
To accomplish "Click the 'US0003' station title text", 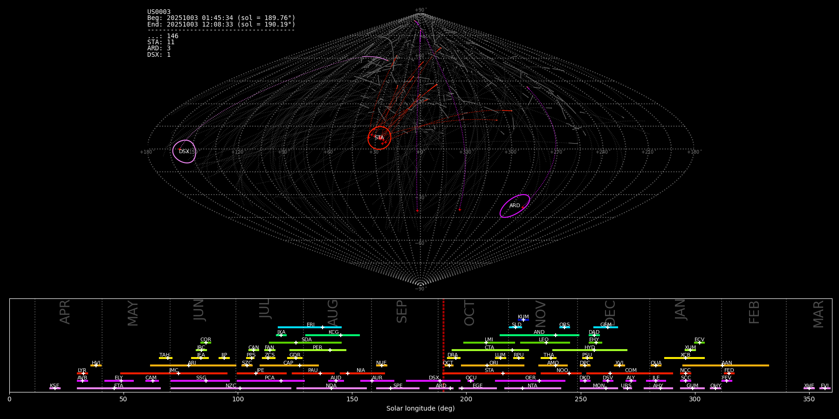I will click(159, 12).
